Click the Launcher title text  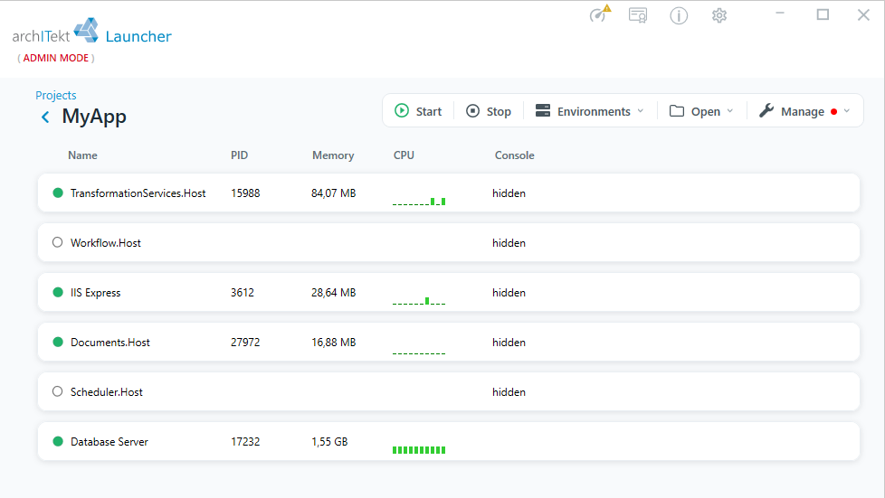tap(138, 37)
